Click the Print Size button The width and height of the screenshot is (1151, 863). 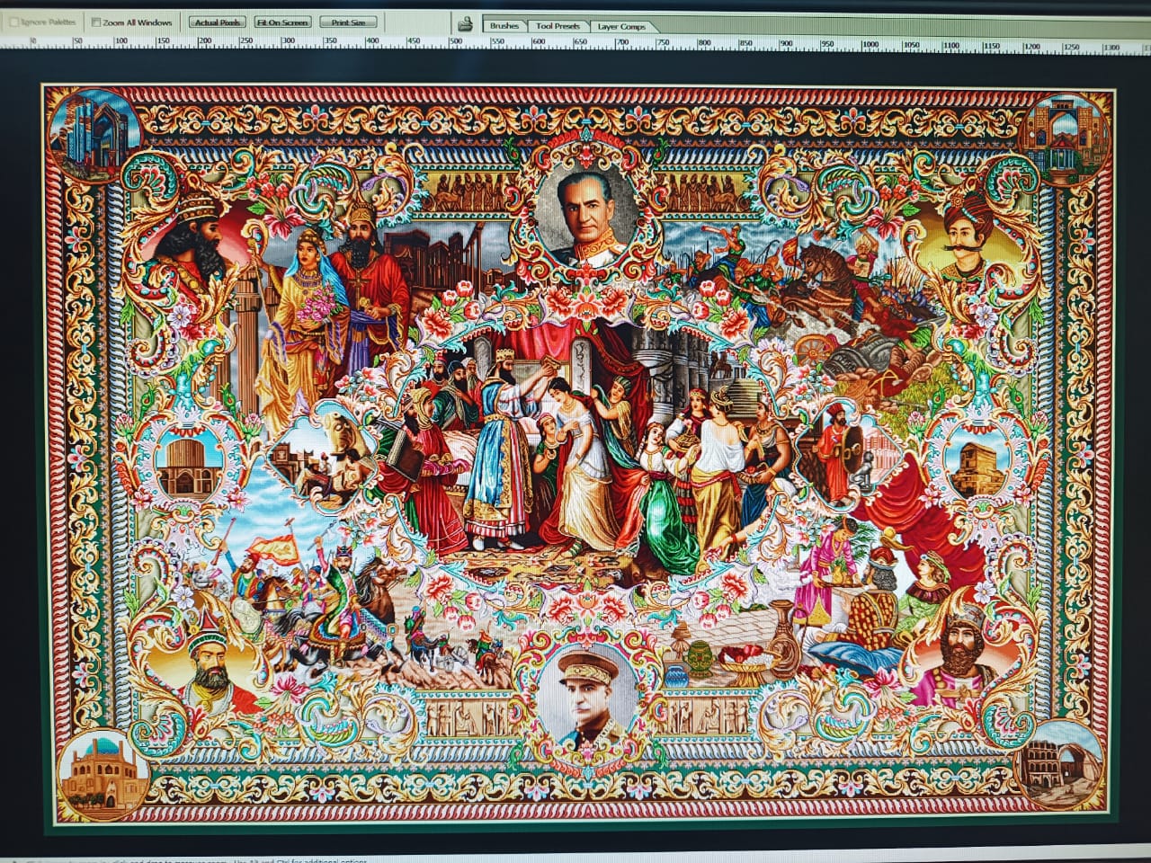(347, 22)
